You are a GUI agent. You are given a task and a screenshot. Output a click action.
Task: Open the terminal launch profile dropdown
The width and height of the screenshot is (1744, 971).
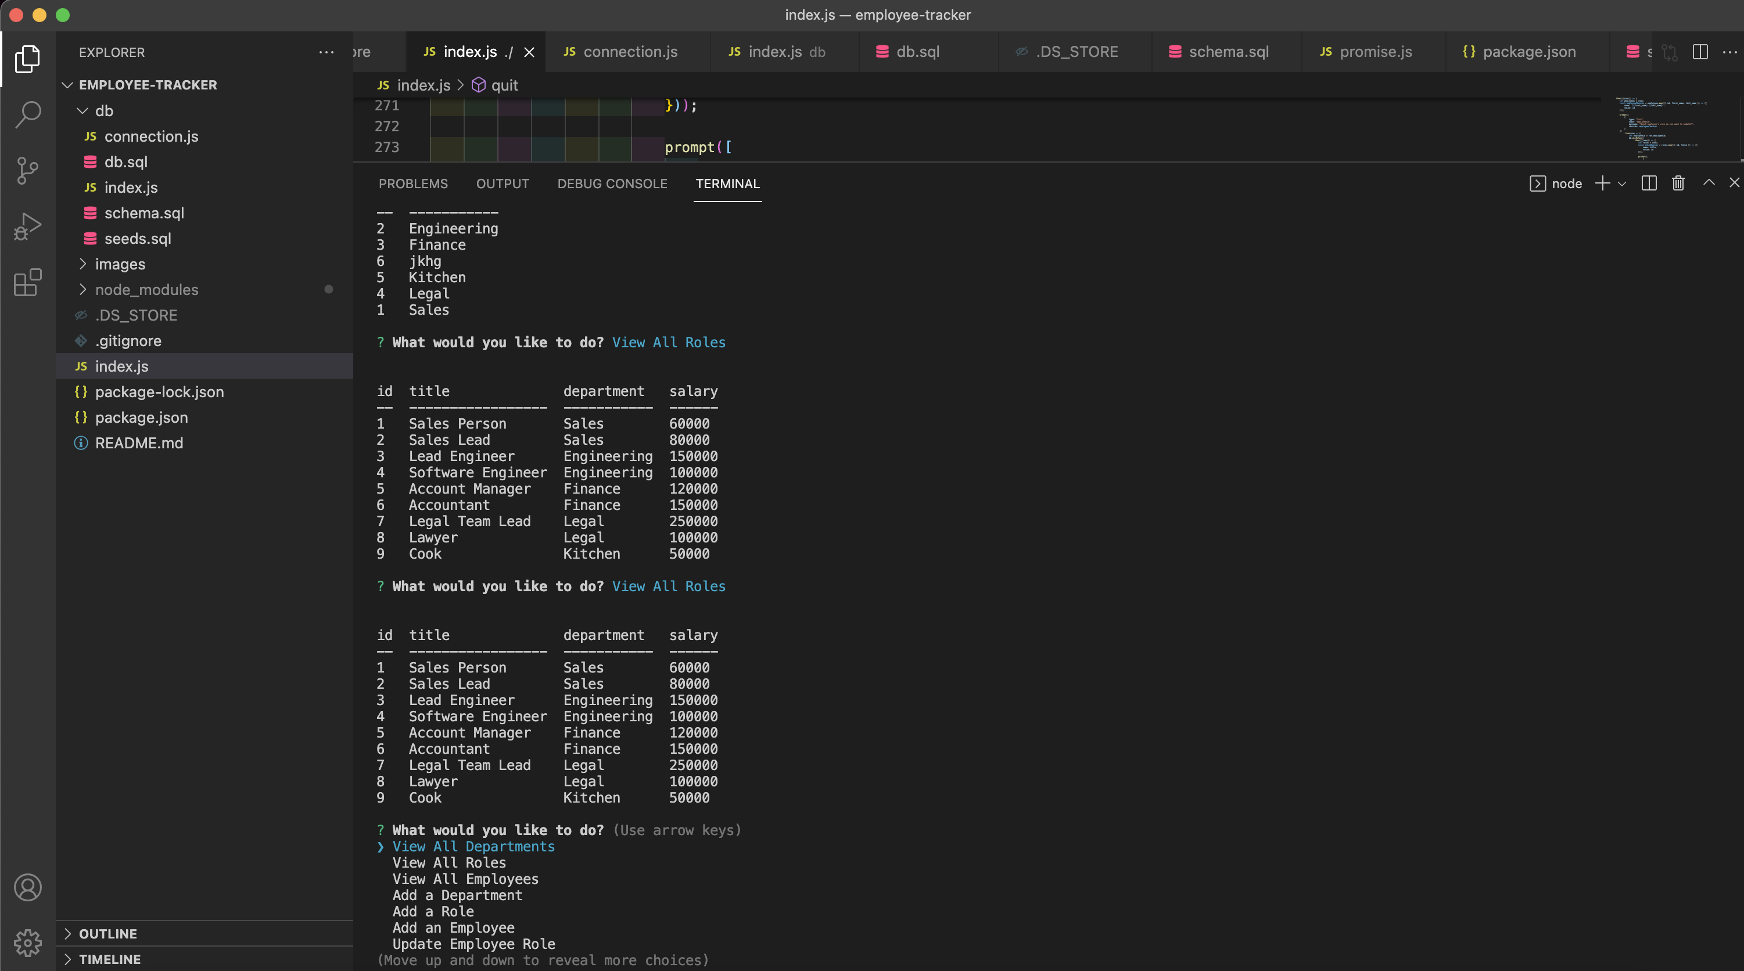coord(1622,184)
